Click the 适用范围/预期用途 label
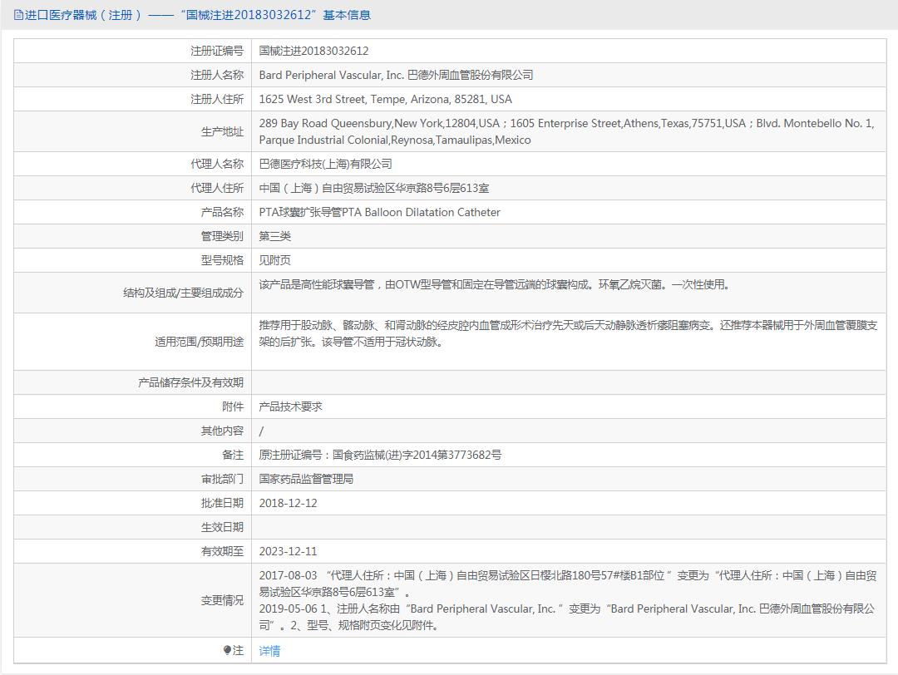 point(199,342)
